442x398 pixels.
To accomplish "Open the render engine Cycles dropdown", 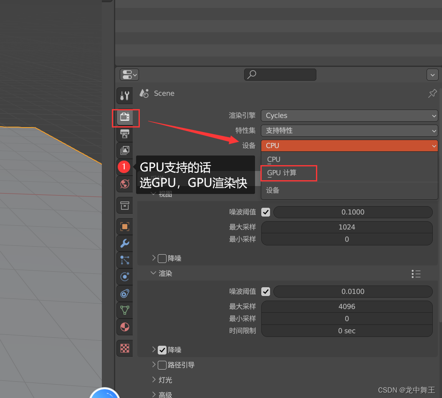I will [349, 116].
